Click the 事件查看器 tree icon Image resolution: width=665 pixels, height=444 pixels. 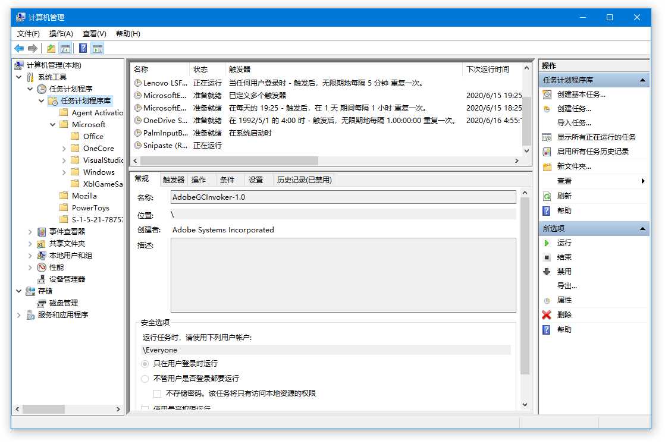pos(42,232)
